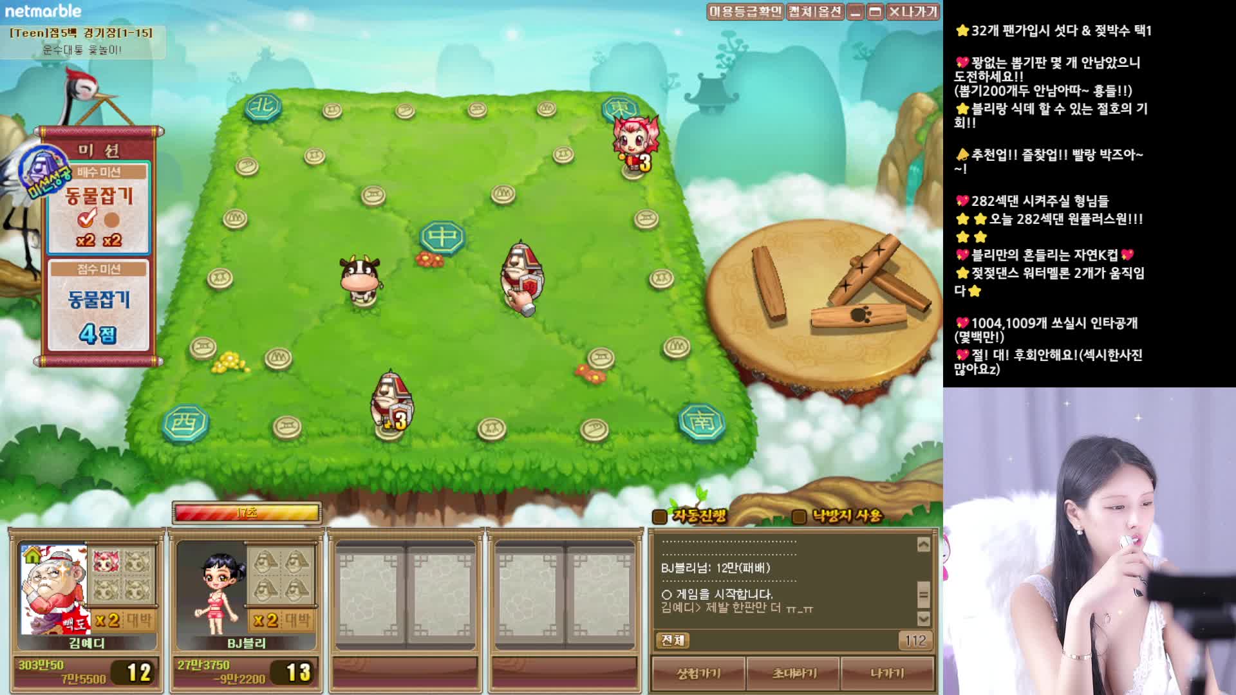Click the 西 corner station on the board
This screenshot has width=1236, height=695.
click(185, 423)
